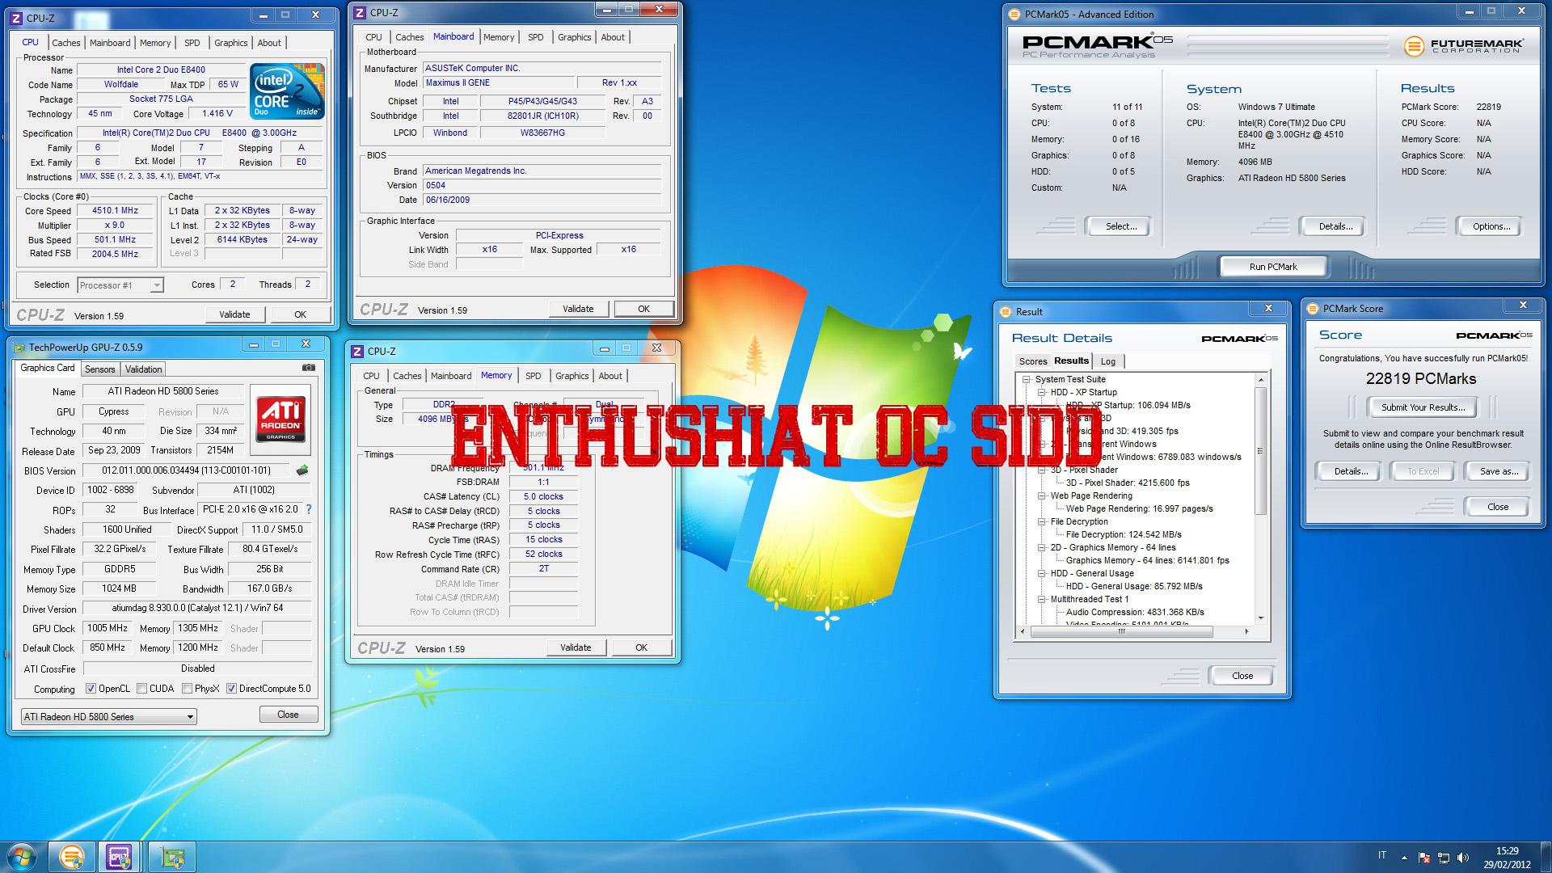Image resolution: width=1552 pixels, height=873 pixels.
Task: Click the Z icon of CPU-Z Memory window
Action: tap(357, 351)
